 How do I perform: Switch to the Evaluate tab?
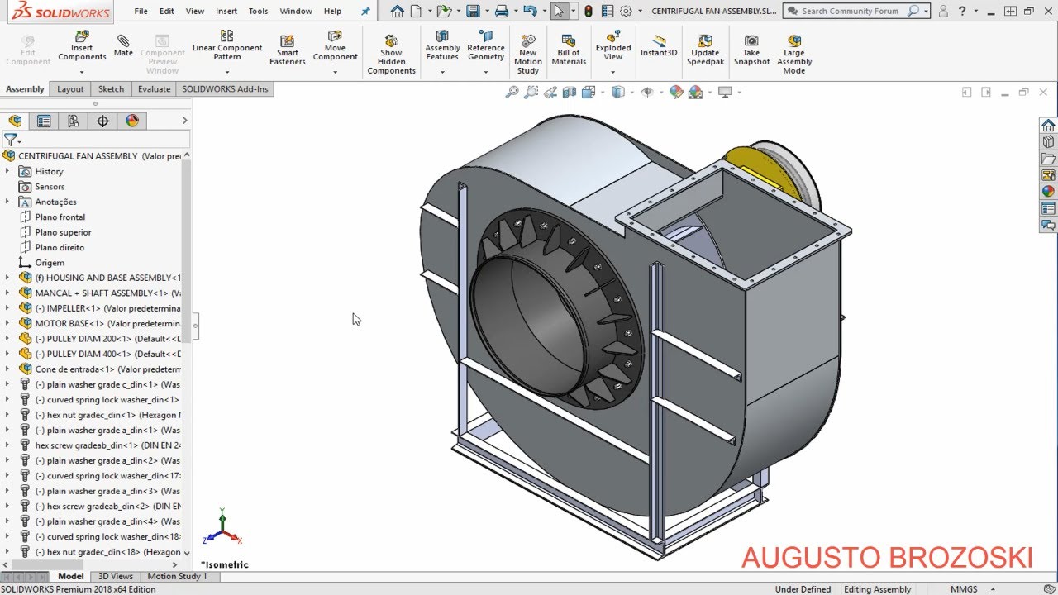click(154, 89)
